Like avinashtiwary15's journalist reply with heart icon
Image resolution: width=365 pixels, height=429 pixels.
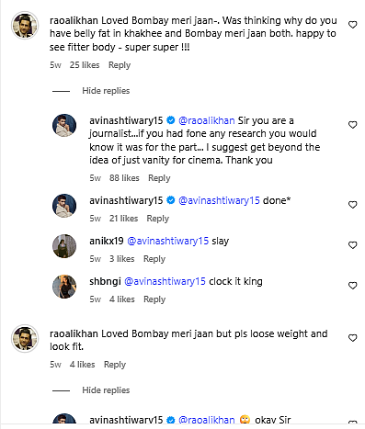pos(353,125)
